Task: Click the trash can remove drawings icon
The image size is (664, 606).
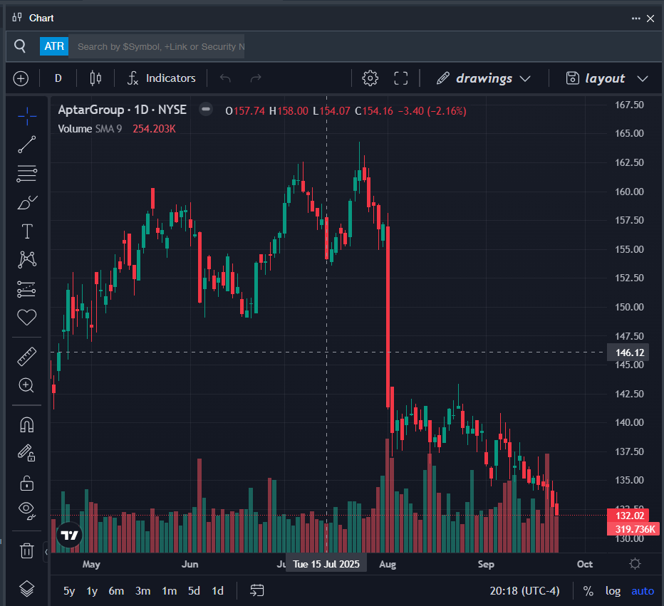Action: [x=26, y=550]
